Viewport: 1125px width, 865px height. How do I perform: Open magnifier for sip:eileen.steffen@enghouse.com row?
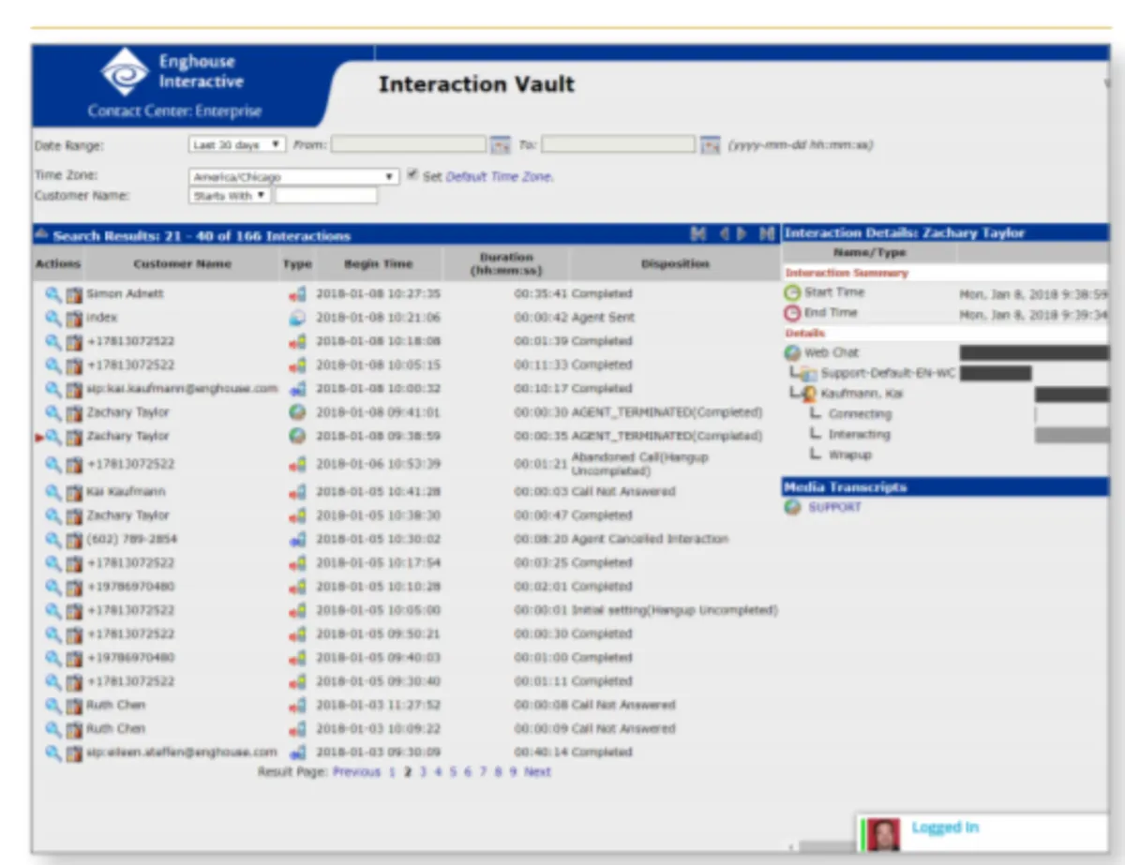(53, 753)
